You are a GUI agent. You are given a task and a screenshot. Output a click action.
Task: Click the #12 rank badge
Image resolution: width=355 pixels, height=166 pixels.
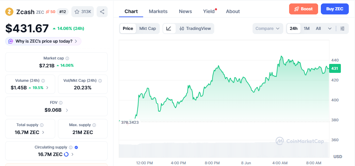click(x=62, y=12)
